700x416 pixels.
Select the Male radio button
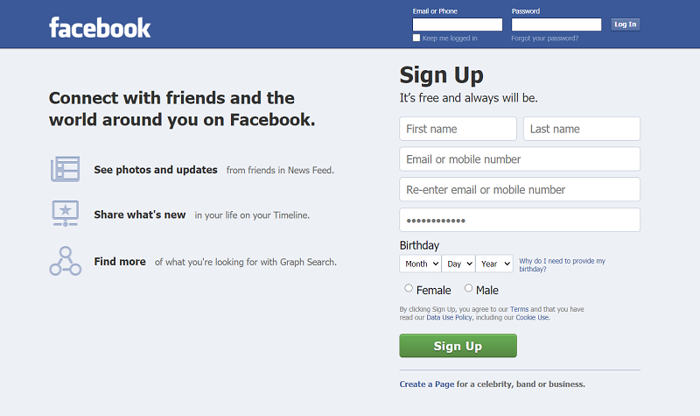(x=468, y=288)
